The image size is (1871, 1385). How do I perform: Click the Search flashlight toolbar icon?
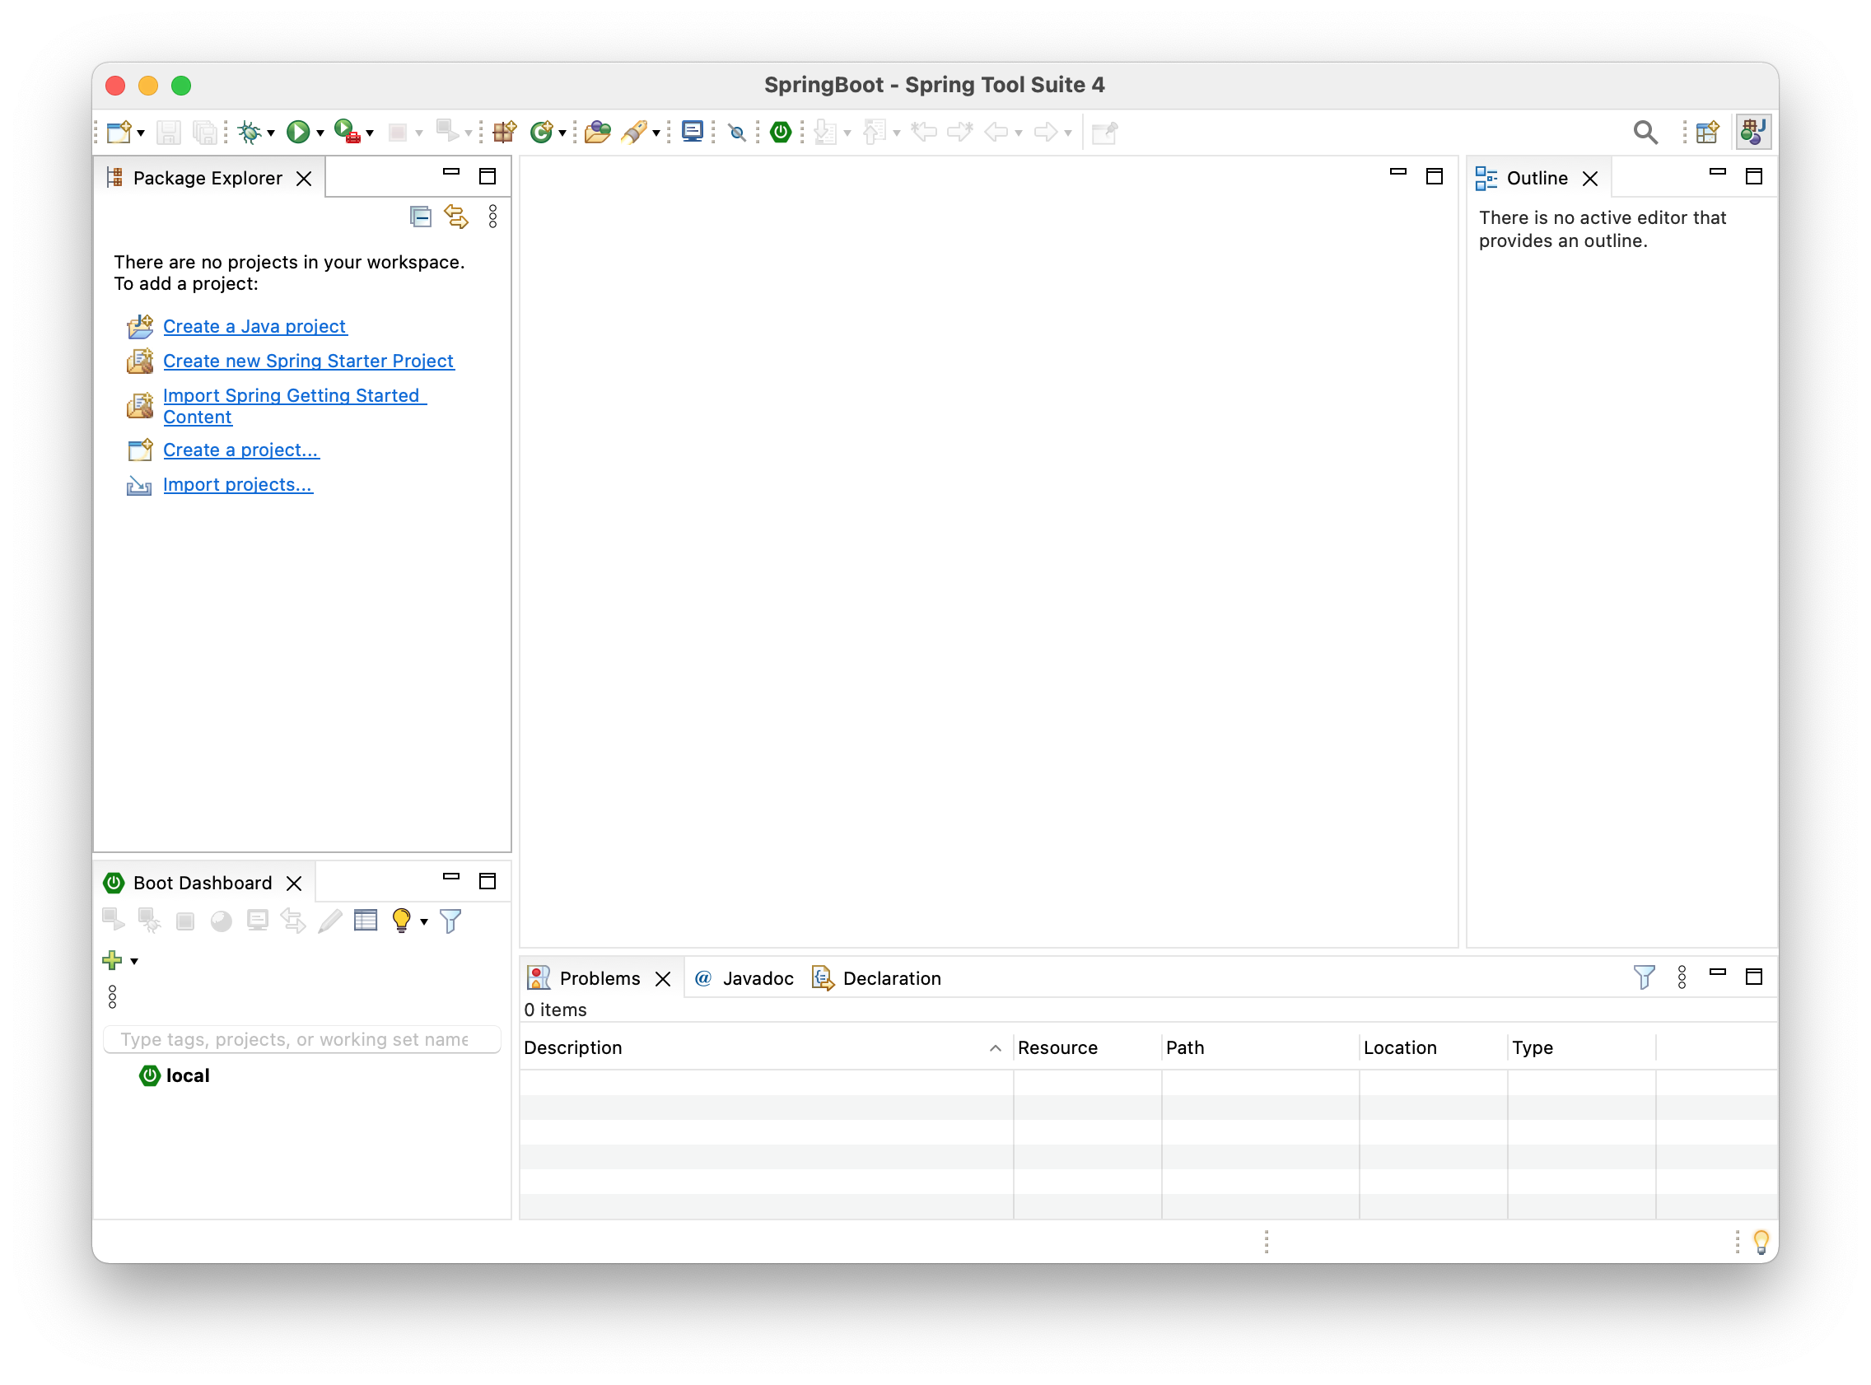click(634, 132)
